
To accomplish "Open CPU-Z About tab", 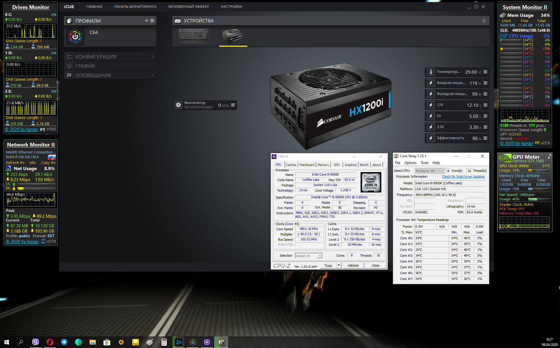I will (x=377, y=165).
